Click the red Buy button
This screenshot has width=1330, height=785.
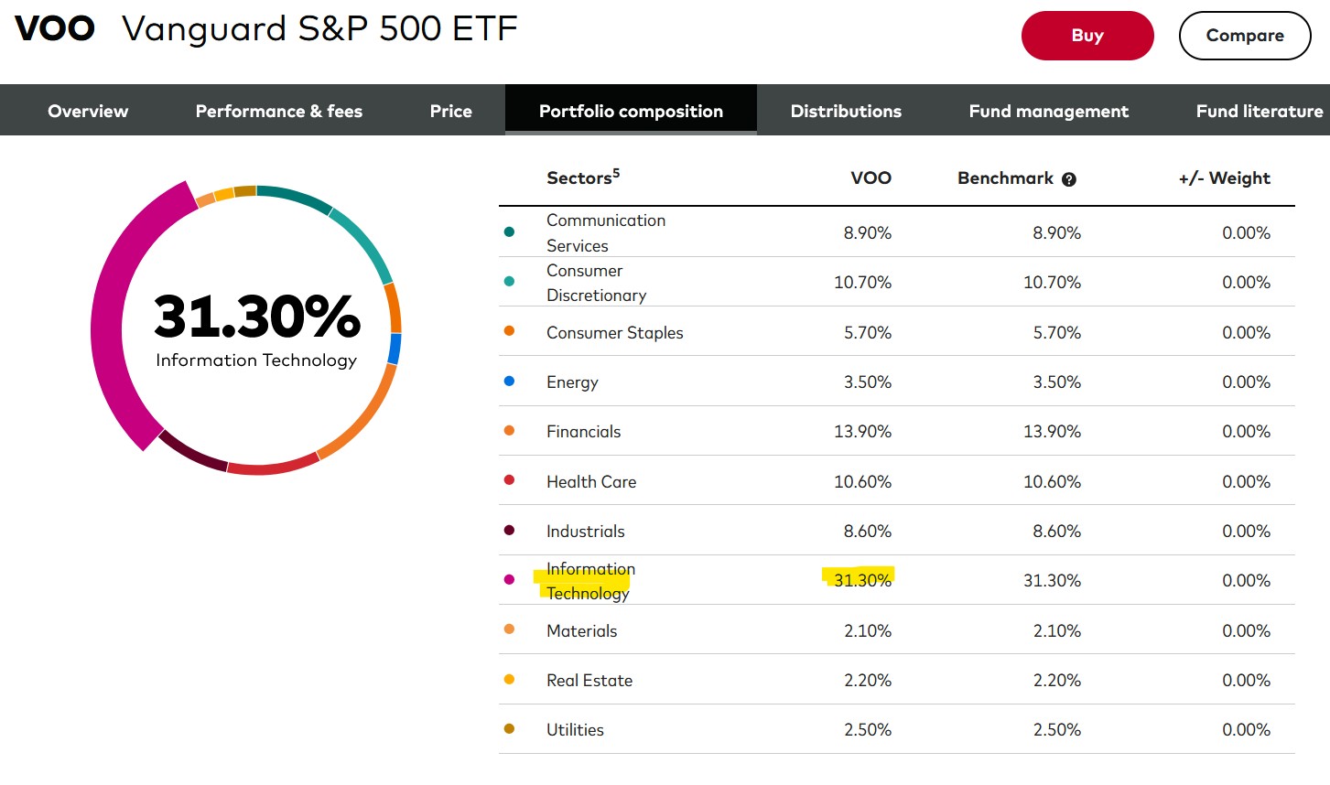tap(1087, 36)
